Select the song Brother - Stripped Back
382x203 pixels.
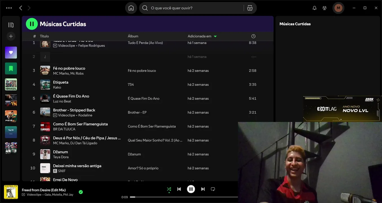pos(74,110)
